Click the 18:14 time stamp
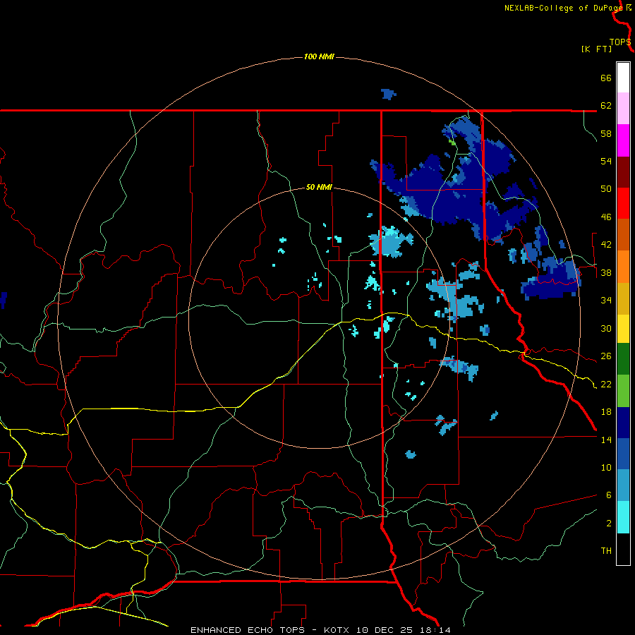Image resolution: width=635 pixels, height=635 pixels. click(434, 630)
